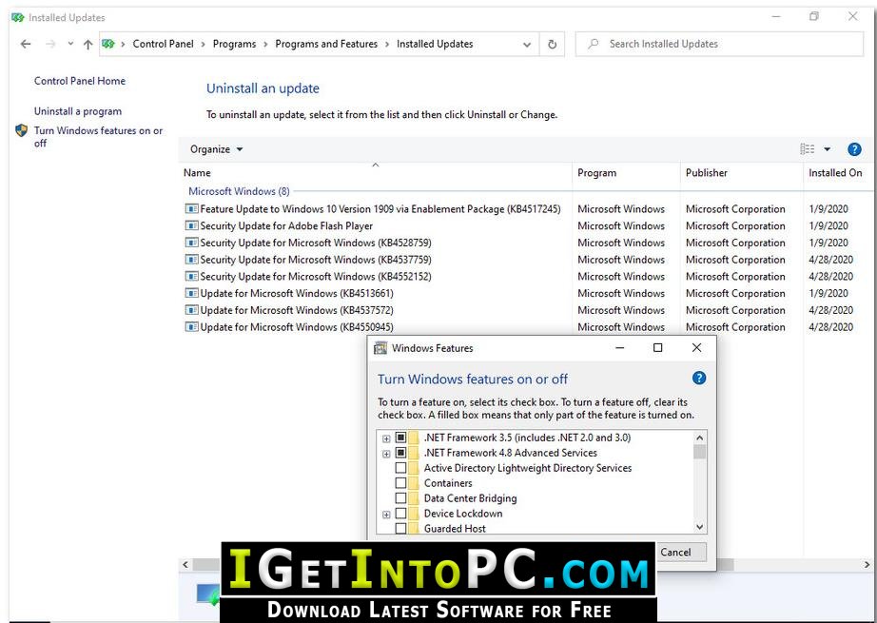877x623 pixels.
Task: Navigate to Control Panel breadcrumb
Action: [164, 44]
